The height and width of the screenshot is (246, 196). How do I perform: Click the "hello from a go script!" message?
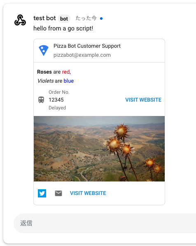63,28
